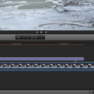The width and height of the screenshot is (94, 94).
Task: Jump to the previous edit point
Action: [37, 32]
